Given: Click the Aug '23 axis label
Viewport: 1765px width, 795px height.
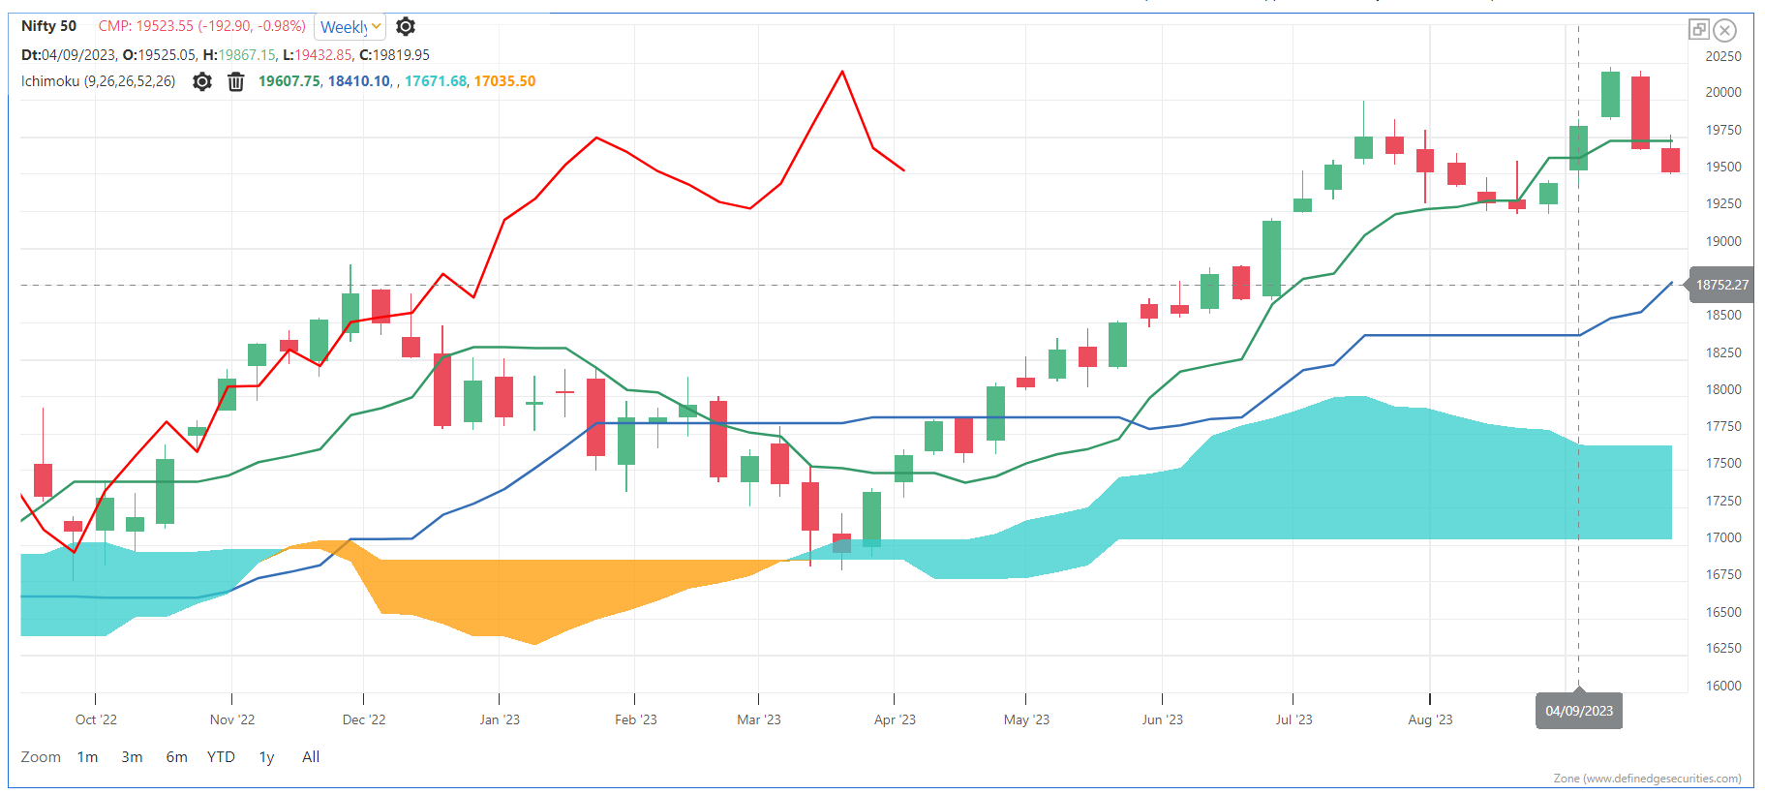Looking at the screenshot, I should (x=1430, y=719).
